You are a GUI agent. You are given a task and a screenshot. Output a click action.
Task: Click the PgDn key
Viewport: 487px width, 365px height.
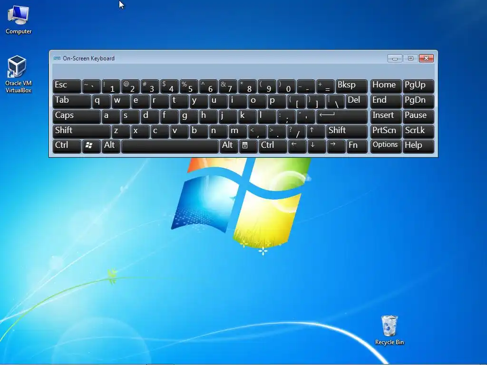(x=418, y=101)
